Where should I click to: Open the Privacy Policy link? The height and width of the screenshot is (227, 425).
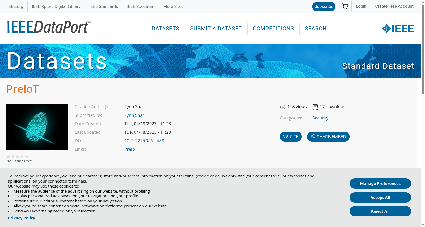point(22,218)
